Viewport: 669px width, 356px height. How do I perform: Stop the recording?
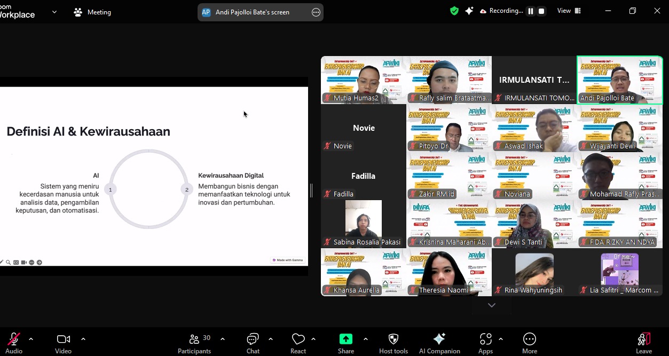[x=541, y=11]
